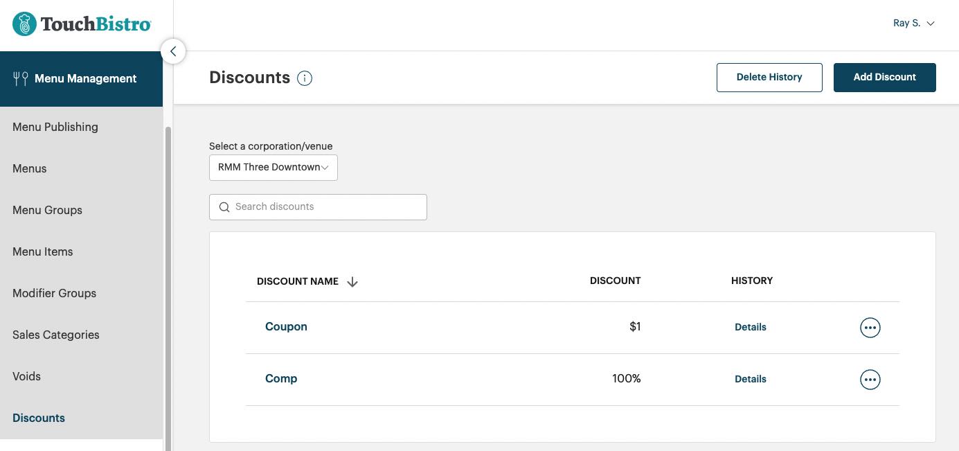
Task: Open the ellipsis actions menu for Coupon
Action: pos(870,327)
